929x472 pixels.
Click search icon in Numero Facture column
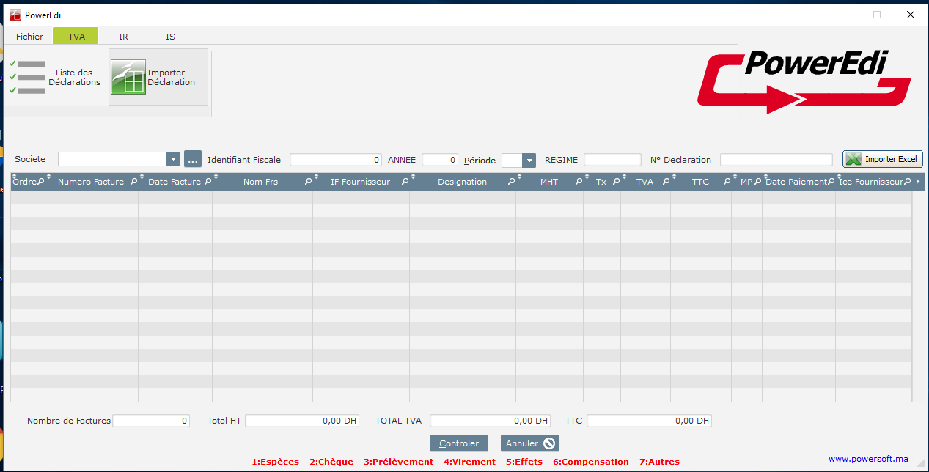tap(133, 182)
